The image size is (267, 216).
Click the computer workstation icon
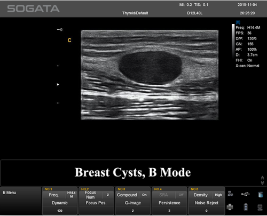point(260,207)
